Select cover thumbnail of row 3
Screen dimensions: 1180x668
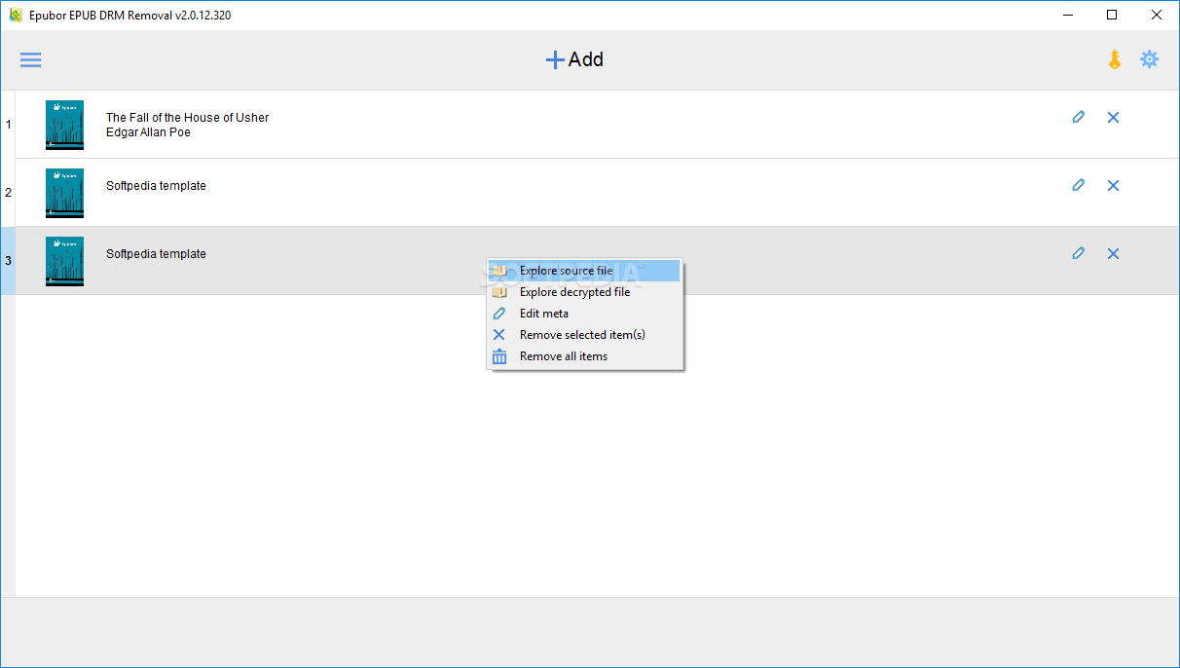coord(64,261)
